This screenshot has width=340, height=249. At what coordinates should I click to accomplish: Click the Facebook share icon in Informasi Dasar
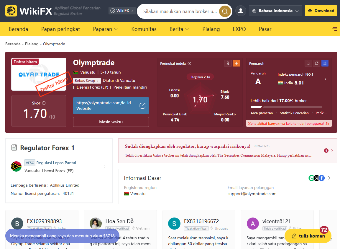pos(322,178)
